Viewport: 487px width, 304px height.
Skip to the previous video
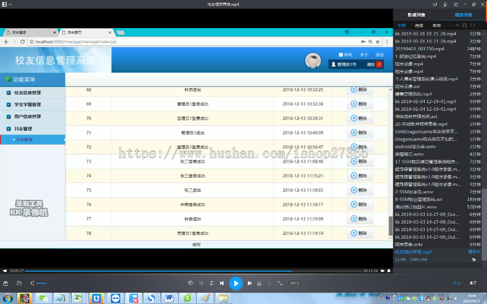click(222, 283)
